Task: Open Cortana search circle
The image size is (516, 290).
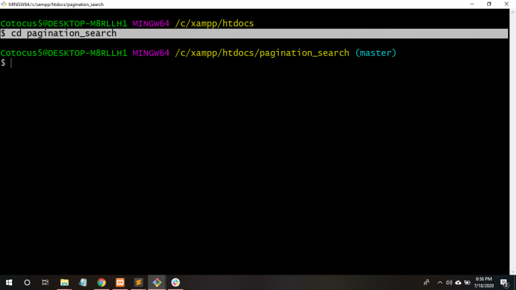Action: point(27,283)
